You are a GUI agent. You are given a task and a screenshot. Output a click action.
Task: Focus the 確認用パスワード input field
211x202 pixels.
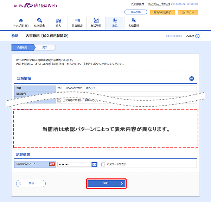click(x=73, y=164)
